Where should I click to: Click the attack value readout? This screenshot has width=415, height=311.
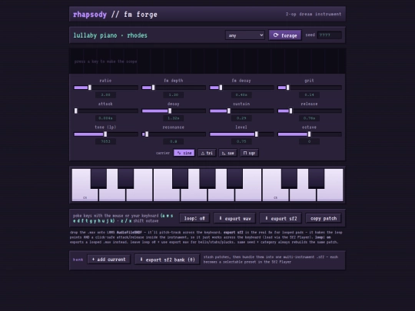[105, 118]
